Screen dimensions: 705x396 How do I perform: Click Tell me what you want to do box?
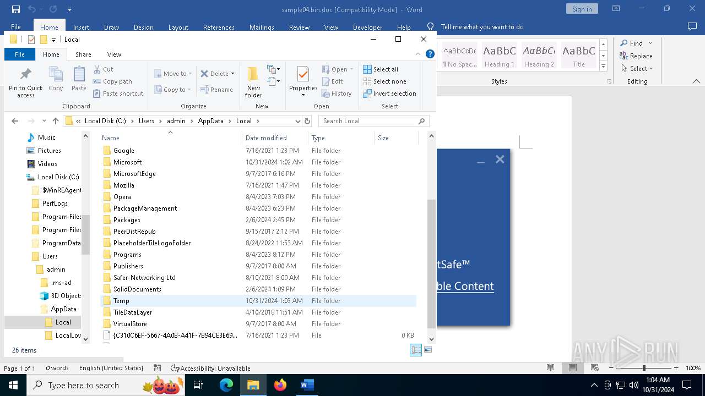click(x=482, y=27)
